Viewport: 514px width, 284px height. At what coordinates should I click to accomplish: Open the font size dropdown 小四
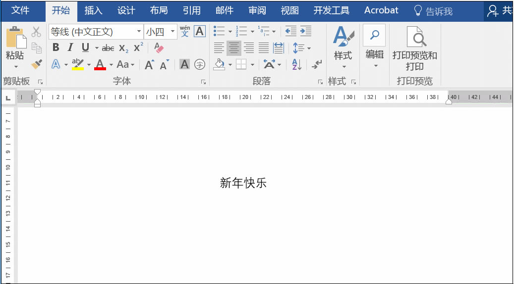pyautogui.click(x=173, y=32)
